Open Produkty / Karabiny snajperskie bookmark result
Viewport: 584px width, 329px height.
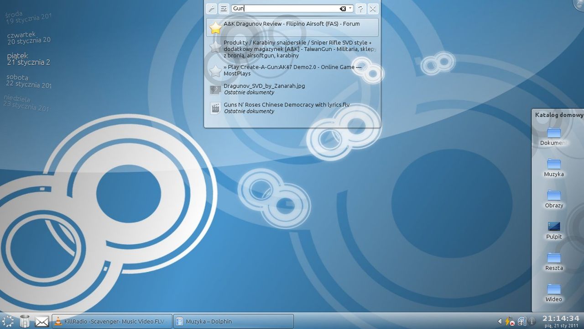(x=292, y=49)
